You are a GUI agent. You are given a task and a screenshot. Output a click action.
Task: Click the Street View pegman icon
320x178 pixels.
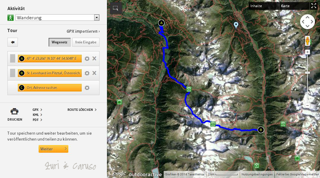point(308,41)
